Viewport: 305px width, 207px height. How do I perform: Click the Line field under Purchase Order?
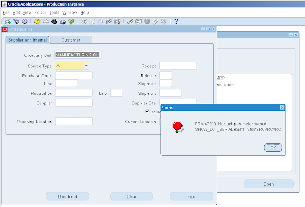pos(66,84)
